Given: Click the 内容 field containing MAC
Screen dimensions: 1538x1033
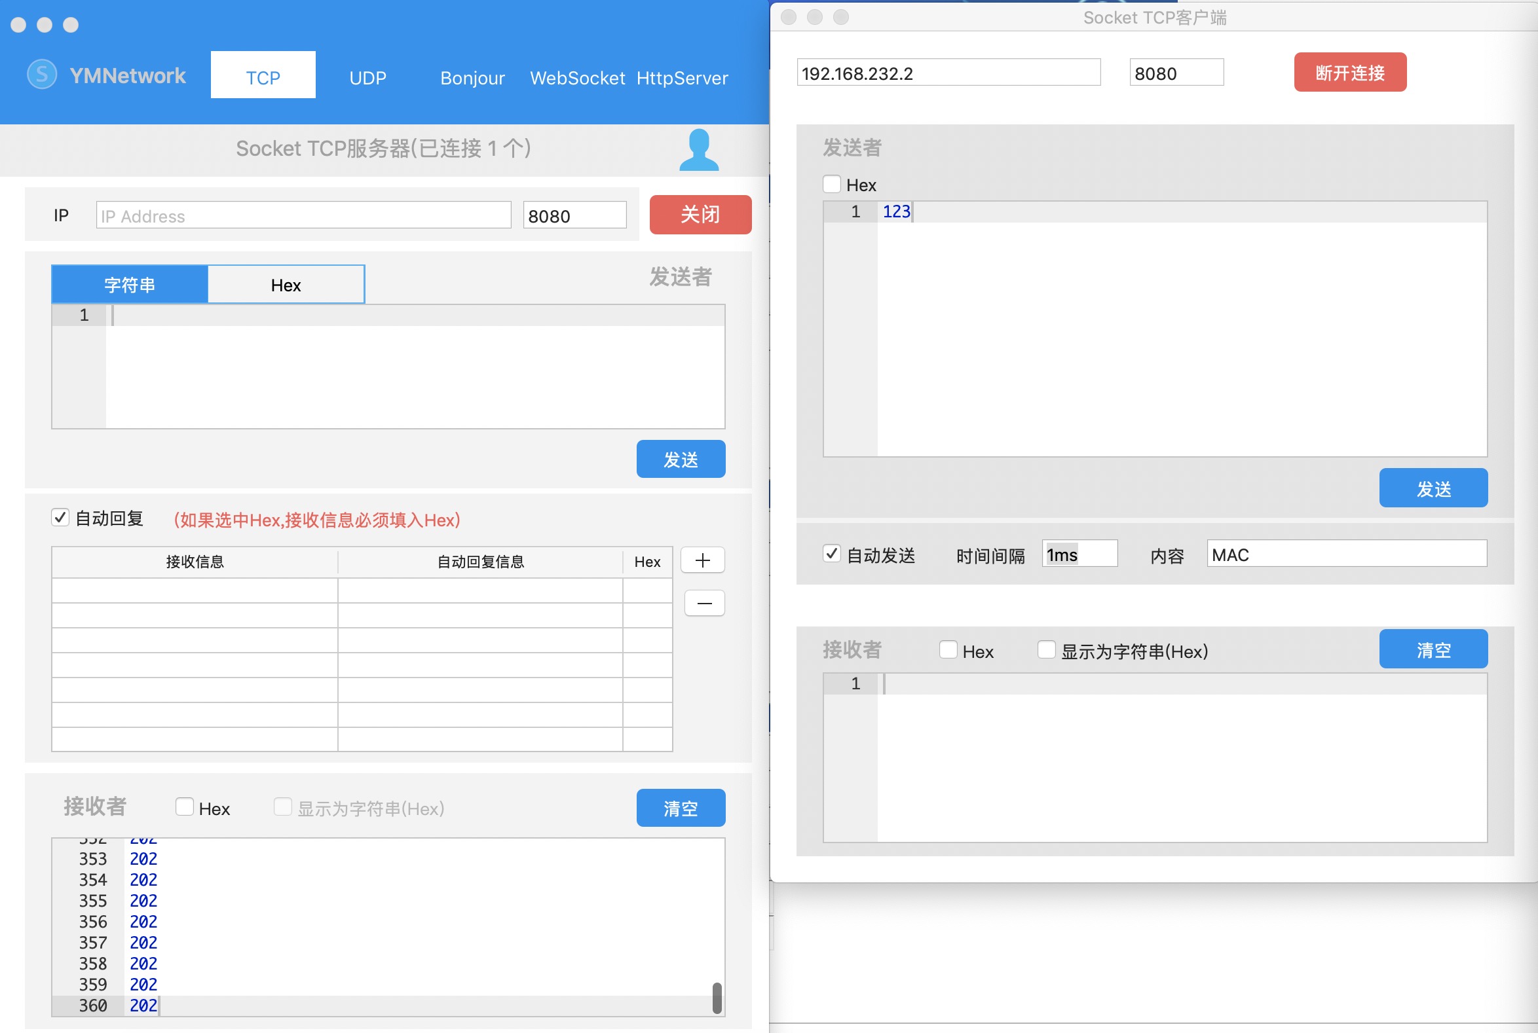Looking at the screenshot, I should (1346, 554).
